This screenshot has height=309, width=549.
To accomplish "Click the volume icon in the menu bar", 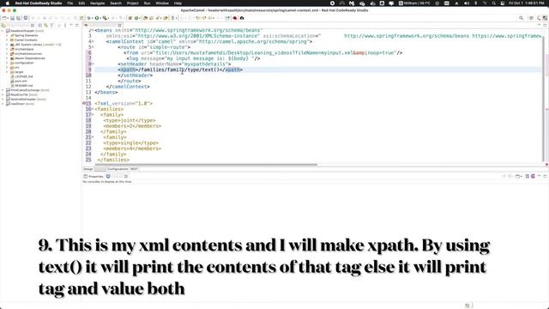I will [x=467, y=3].
